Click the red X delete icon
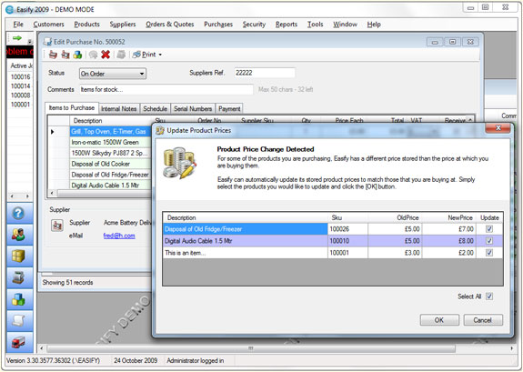The image size is (523, 372). pyautogui.click(x=106, y=55)
